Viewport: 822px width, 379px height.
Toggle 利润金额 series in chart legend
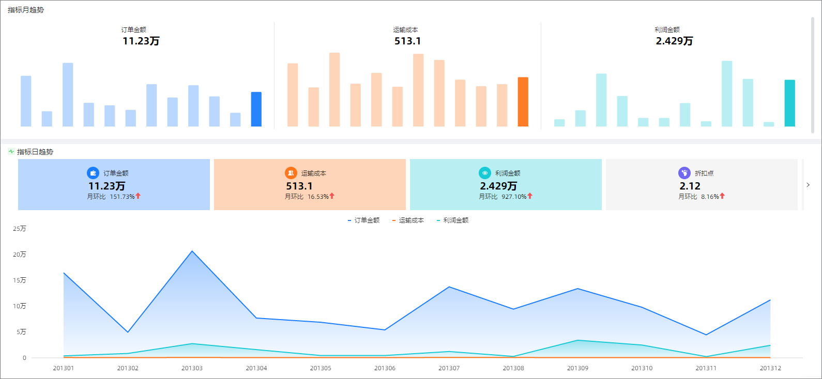(453, 220)
